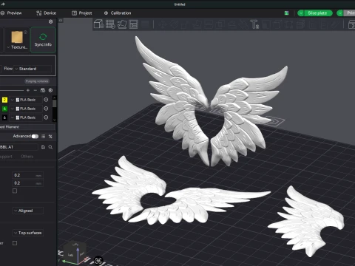Click the Add cube toolbar icon
Screen dimensions: 355x266
coord(99,24)
